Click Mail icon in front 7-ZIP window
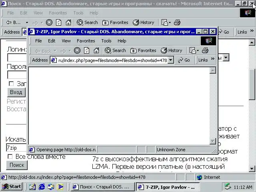 [193, 50]
